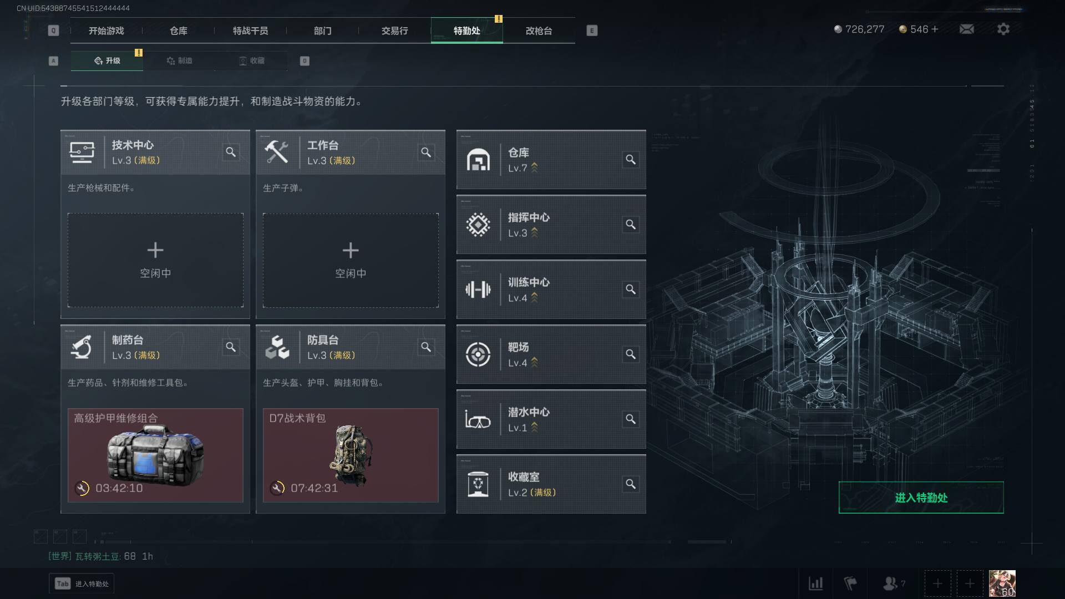
Task: Click the 靶场 magnifier icon
Action: 631,354
